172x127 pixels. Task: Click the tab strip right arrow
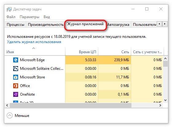pos(165,24)
